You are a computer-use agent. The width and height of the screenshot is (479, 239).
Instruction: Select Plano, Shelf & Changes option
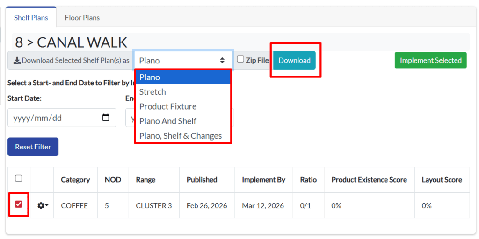pyautogui.click(x=181, y=136)
